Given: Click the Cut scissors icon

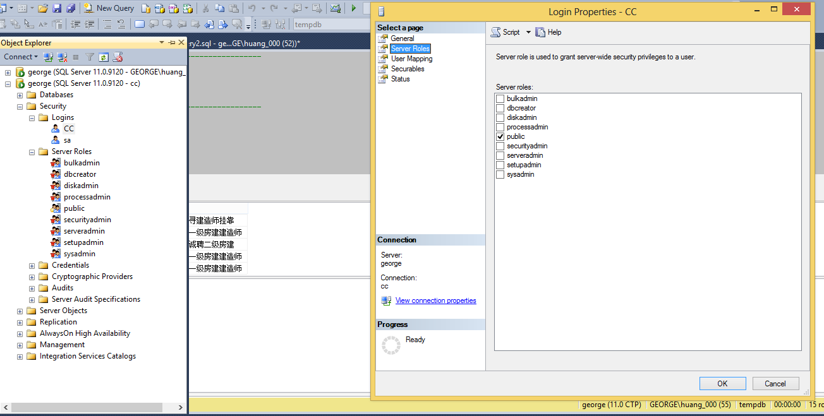Looking at the screenshot, I should pyautogui.click(x=205, y=8).
